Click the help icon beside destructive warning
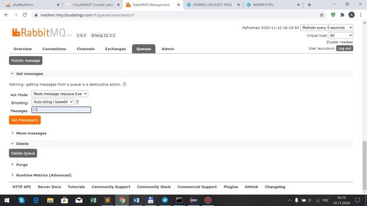The image size is (367, 206). 124,84
